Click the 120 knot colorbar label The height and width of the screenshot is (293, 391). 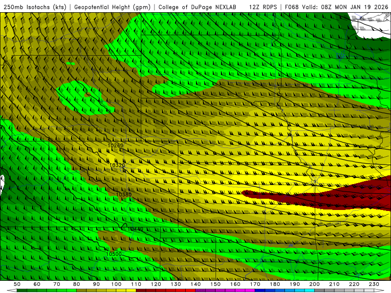click(x=156, y=284)
